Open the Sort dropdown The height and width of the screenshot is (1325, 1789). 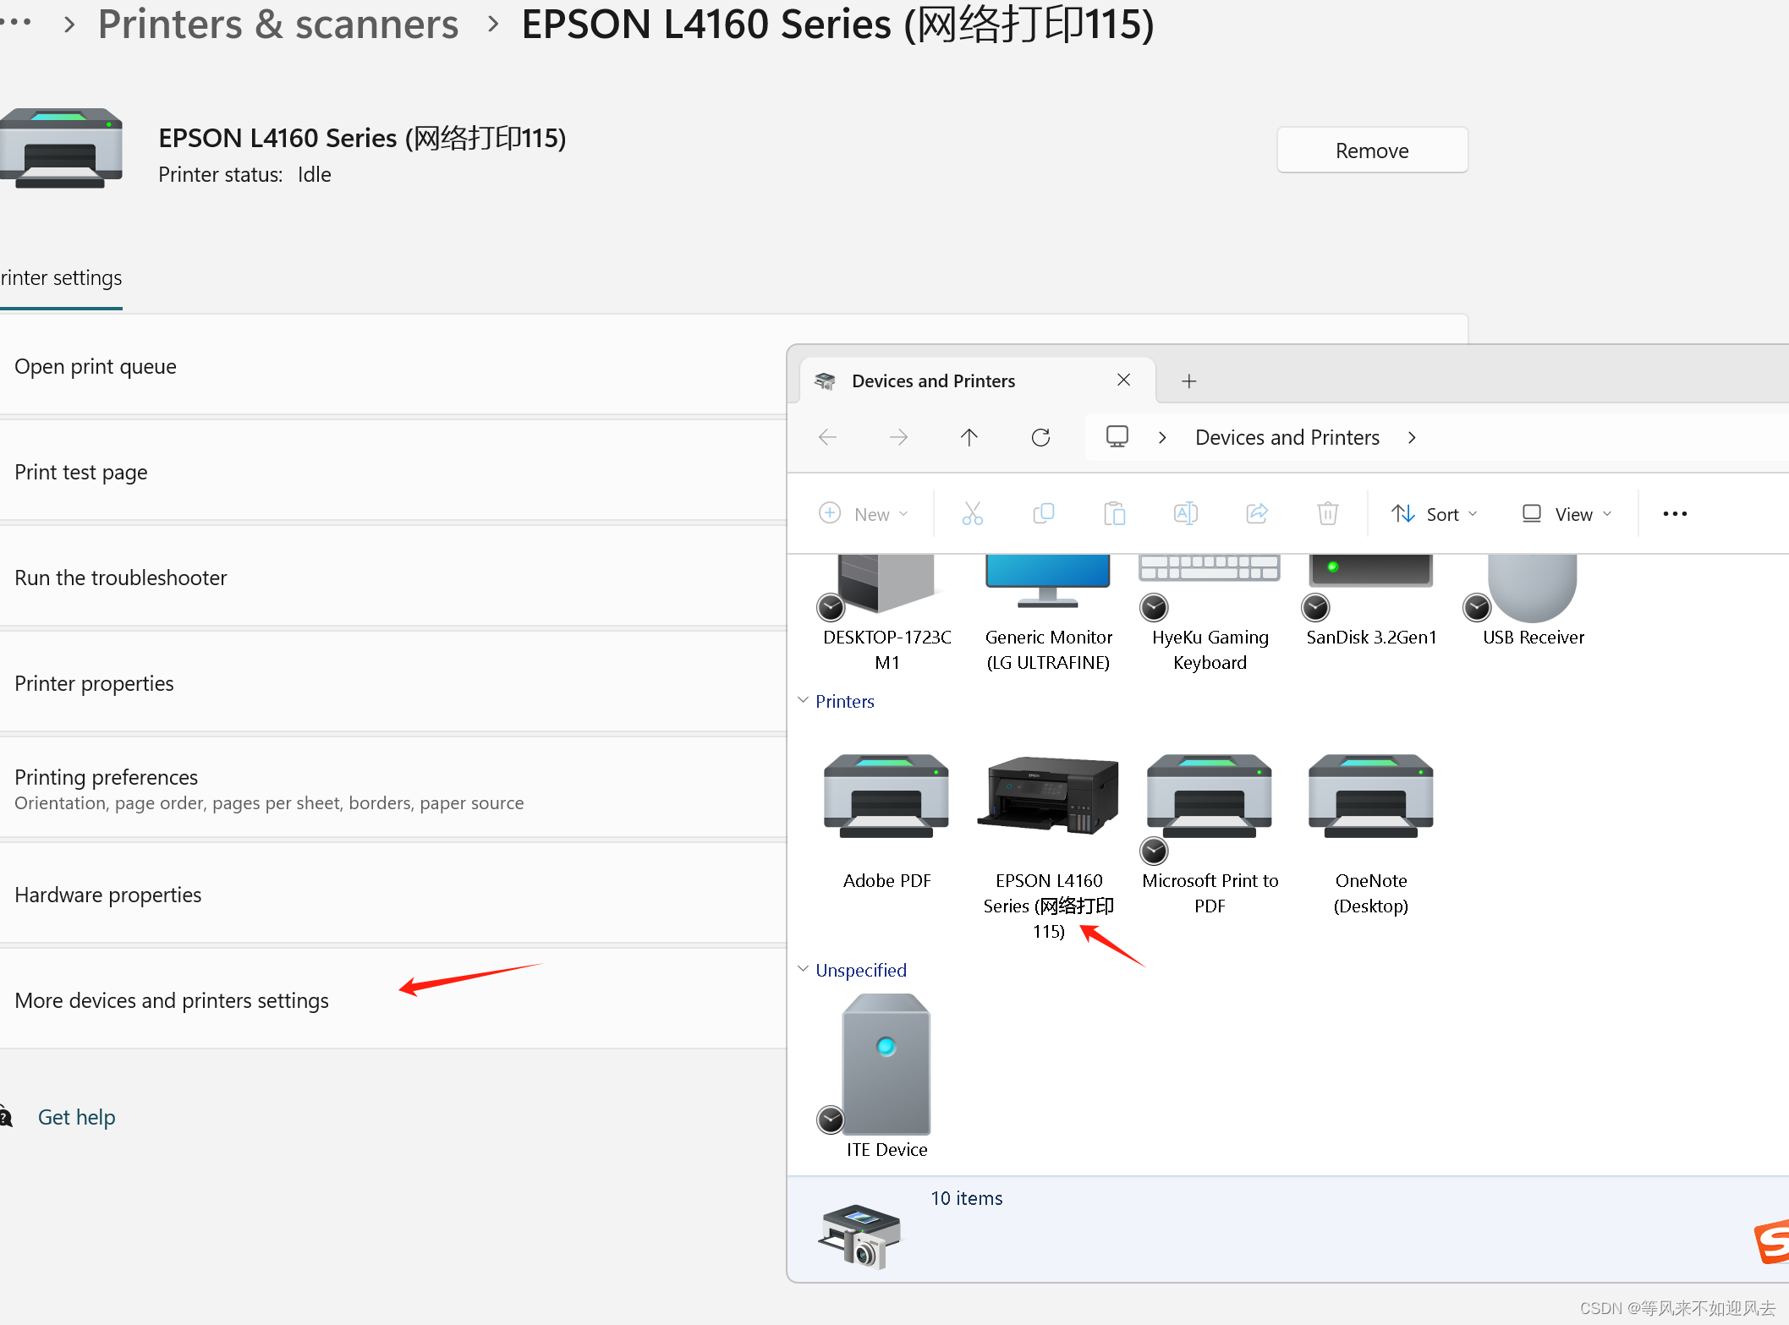(1435, 514)
